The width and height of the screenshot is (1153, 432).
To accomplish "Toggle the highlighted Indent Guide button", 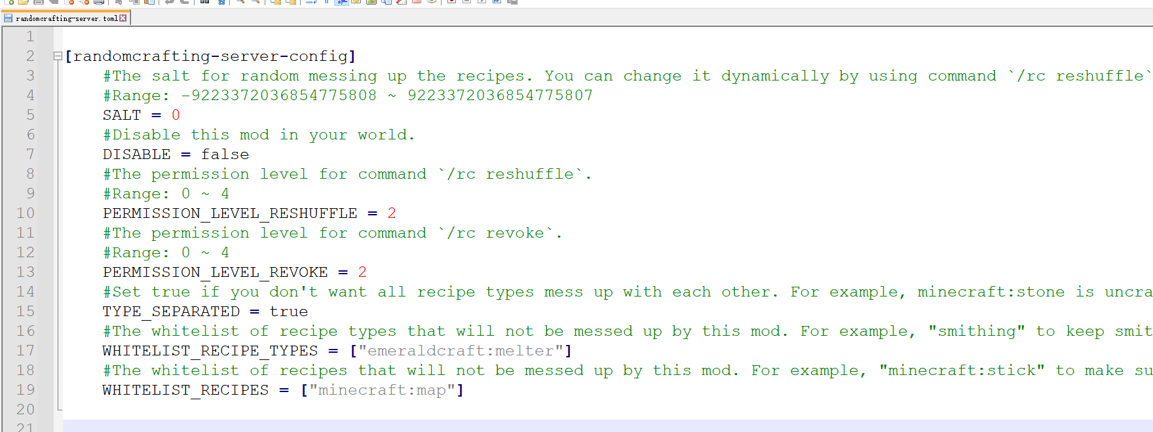I will (341, 1).
